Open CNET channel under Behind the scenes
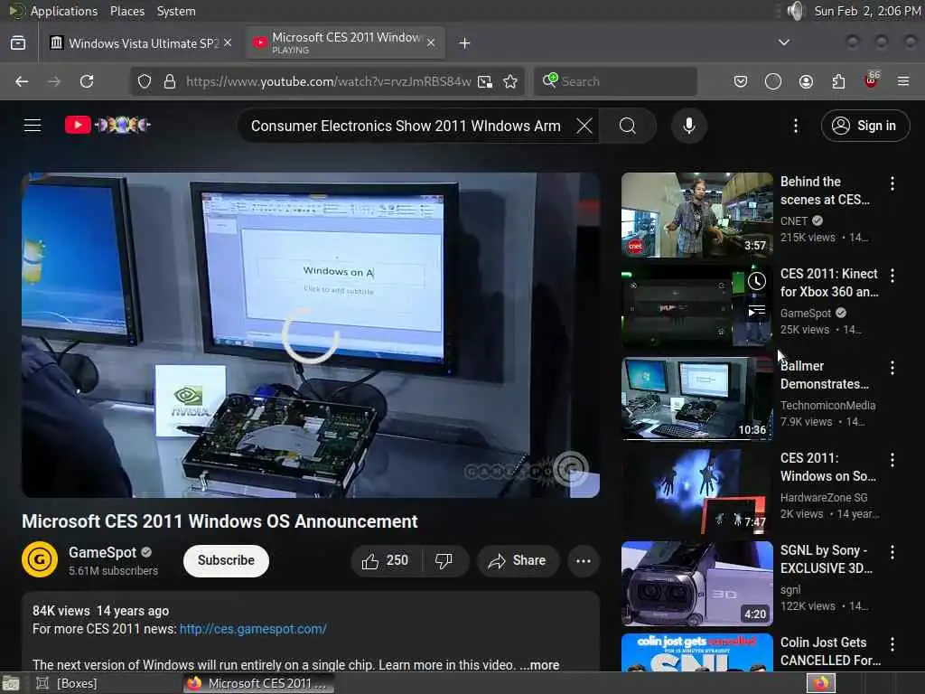This screenshot has width=925, height=694. [x=793, y=220]
